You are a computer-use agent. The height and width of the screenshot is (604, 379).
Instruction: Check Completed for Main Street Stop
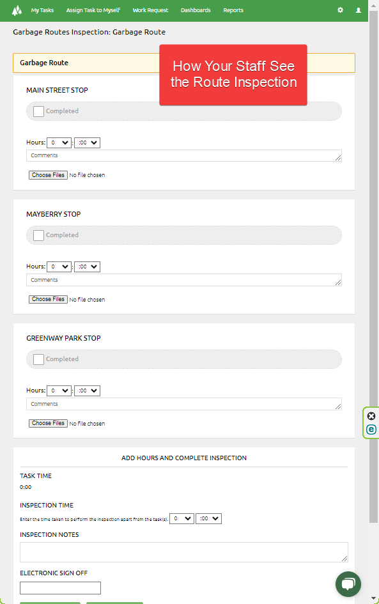pyautogui.click(x=38, y=111)
